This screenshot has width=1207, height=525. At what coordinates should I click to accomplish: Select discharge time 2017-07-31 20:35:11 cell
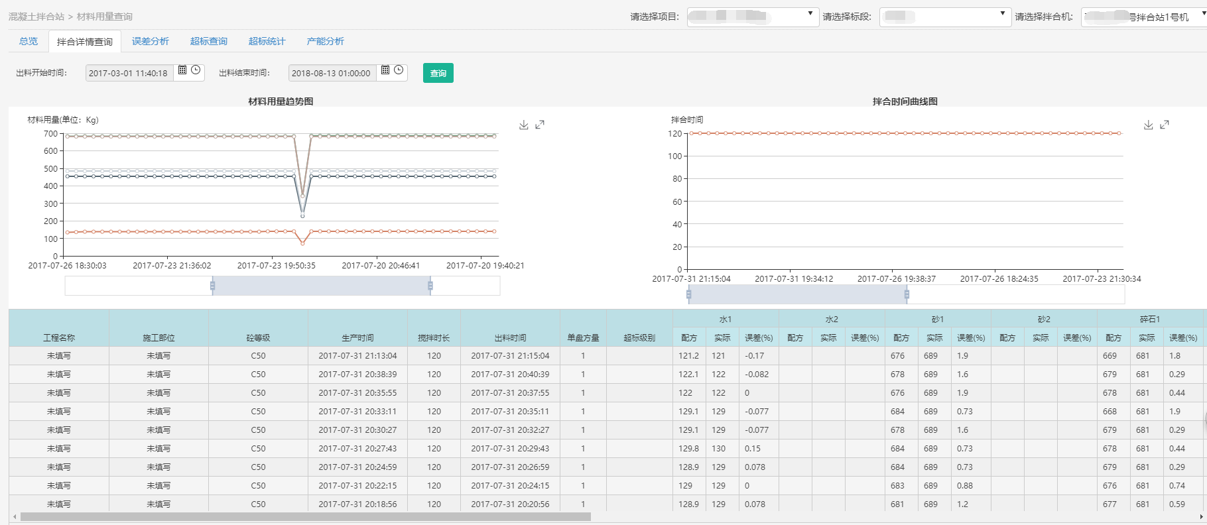510,411
